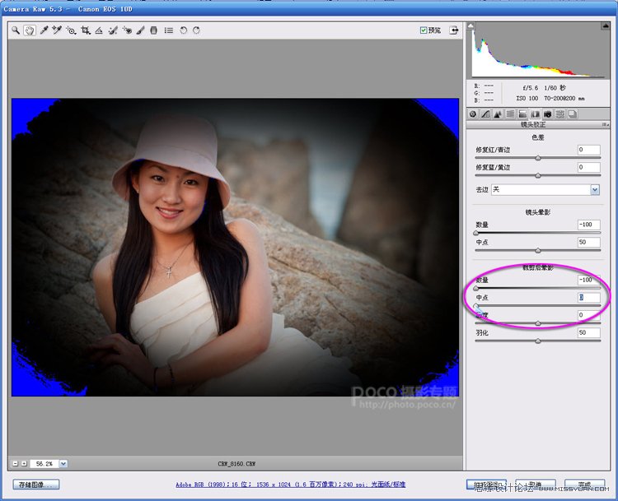618x501 pixels.
Task: Expand the 去边 defringe dropdown
Action: coord(595,190)
